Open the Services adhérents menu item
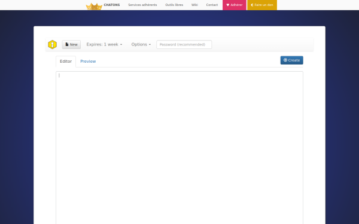Viewport: 359px width, 224px height. [142, 5]
